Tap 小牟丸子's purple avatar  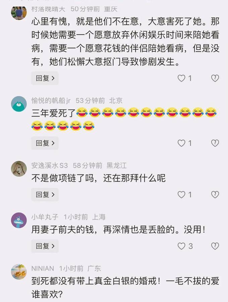(19, 220)
